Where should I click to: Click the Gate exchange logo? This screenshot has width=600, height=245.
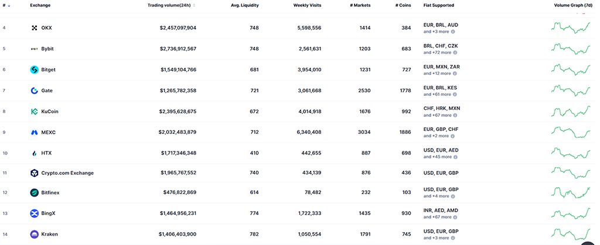[x=34, y=91]
